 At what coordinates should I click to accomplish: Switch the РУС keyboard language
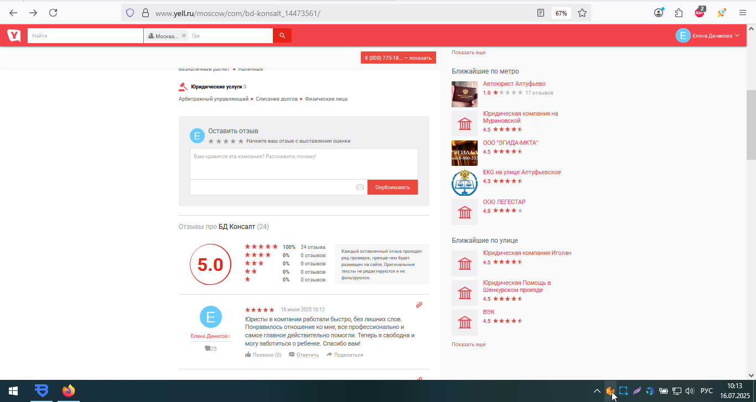[x=707, y=391]
